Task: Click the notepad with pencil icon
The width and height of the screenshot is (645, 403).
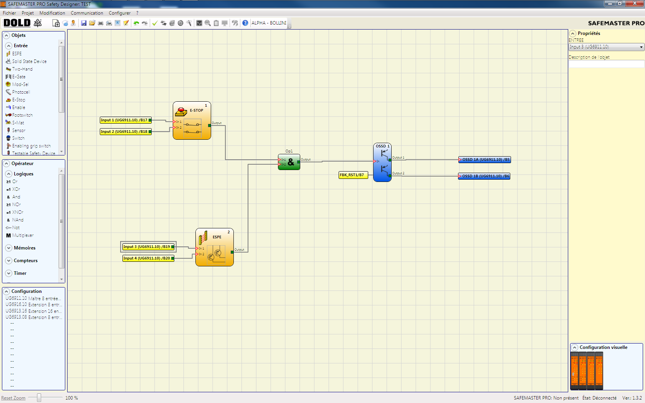Action: (126, 23)
